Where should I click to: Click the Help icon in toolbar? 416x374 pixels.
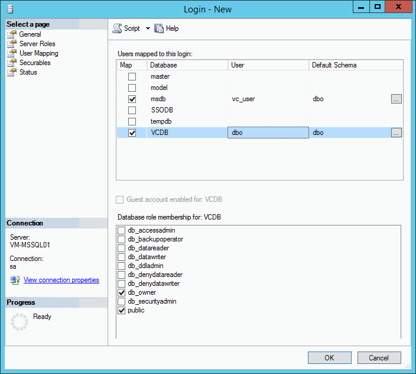point(159,28)
